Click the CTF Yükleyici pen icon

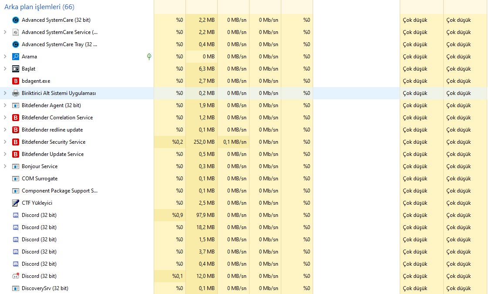16,203
